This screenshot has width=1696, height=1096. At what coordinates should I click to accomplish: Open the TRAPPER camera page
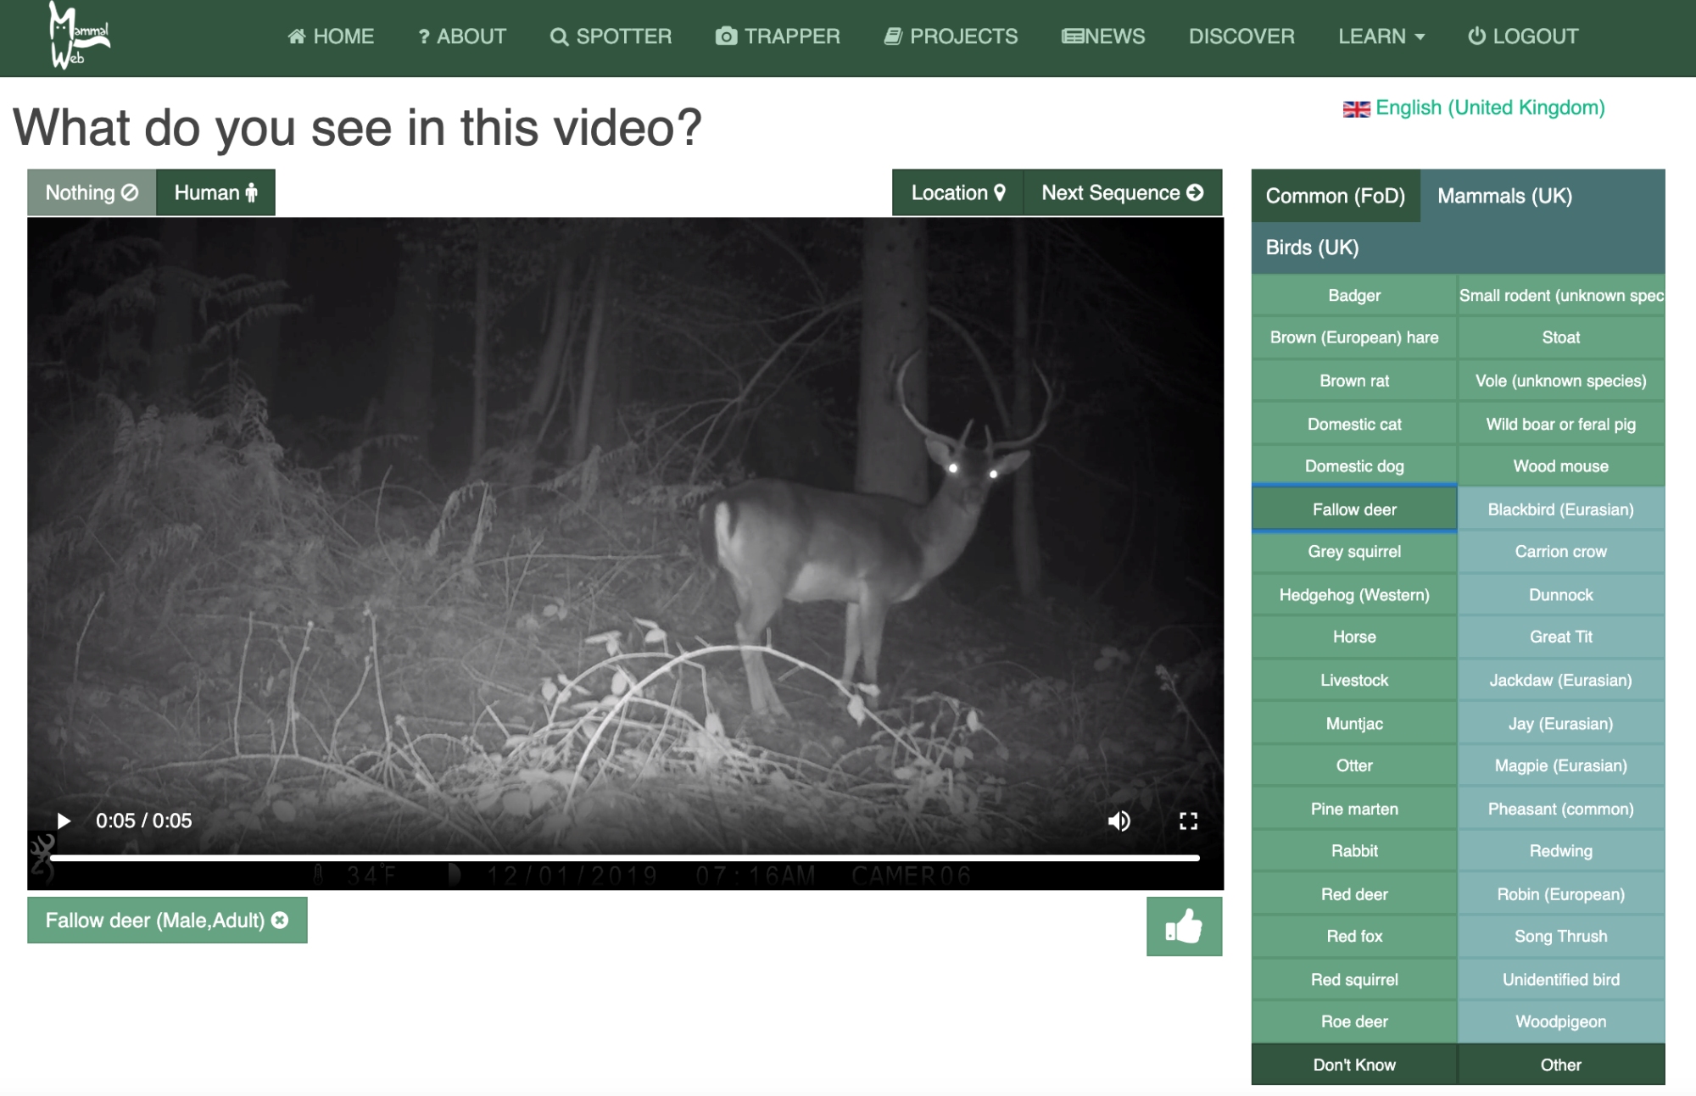[778, 36]
